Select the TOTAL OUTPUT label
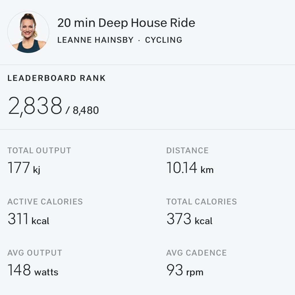Image resolution: width=295 pixels, height=295 pixels. [39, 150]
